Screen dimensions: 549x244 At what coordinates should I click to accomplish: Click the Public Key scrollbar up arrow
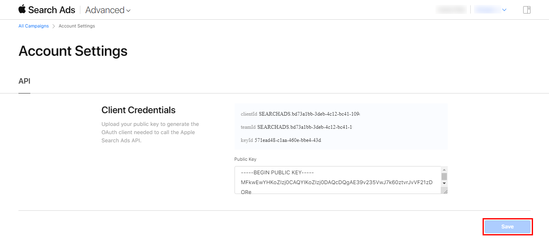(444, 169)
